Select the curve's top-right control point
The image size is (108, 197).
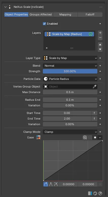pyautogui.click(x=102, y=141)
